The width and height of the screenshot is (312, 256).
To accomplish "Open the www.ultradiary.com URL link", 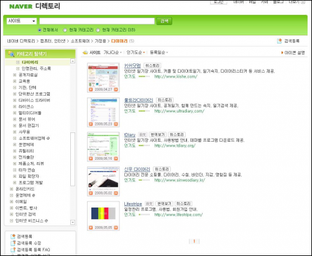I will 180,111.
